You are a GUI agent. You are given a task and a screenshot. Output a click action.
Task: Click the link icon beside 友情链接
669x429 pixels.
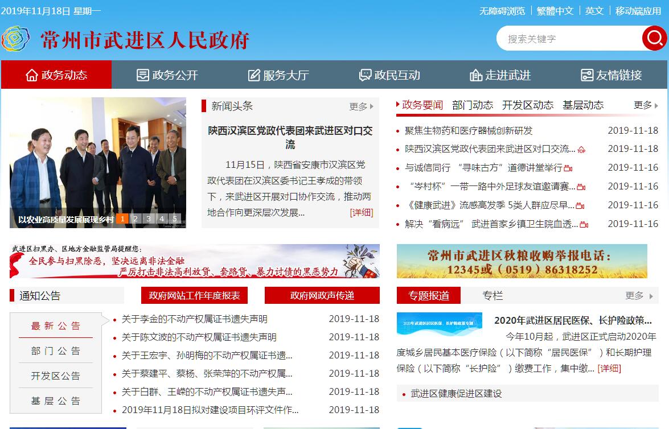point(587,75)
